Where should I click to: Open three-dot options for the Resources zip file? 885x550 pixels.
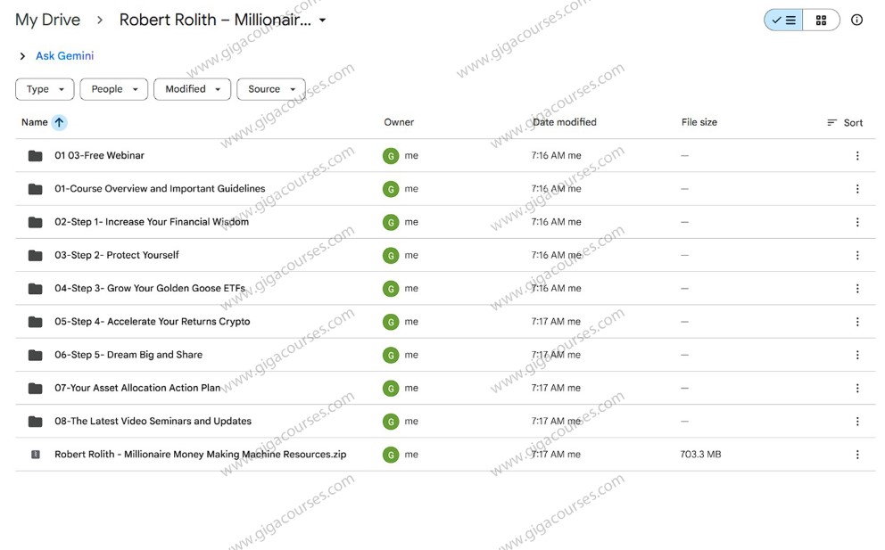[857, 454]
